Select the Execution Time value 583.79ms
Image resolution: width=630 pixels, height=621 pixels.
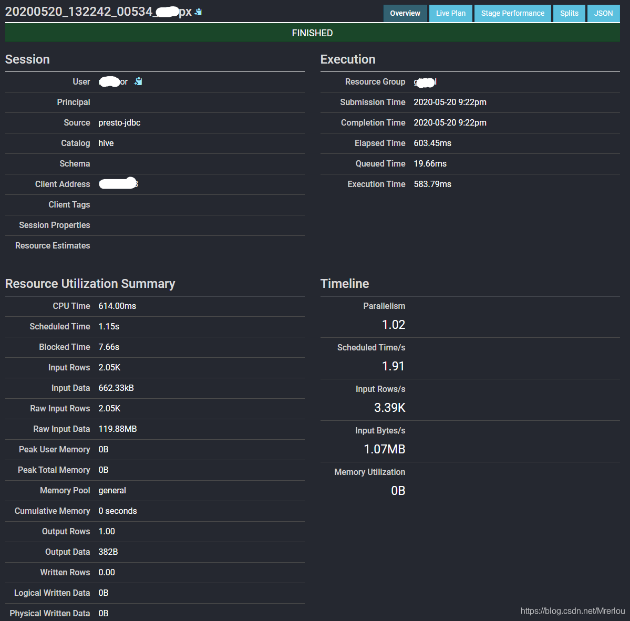click(x=432, y=184)
